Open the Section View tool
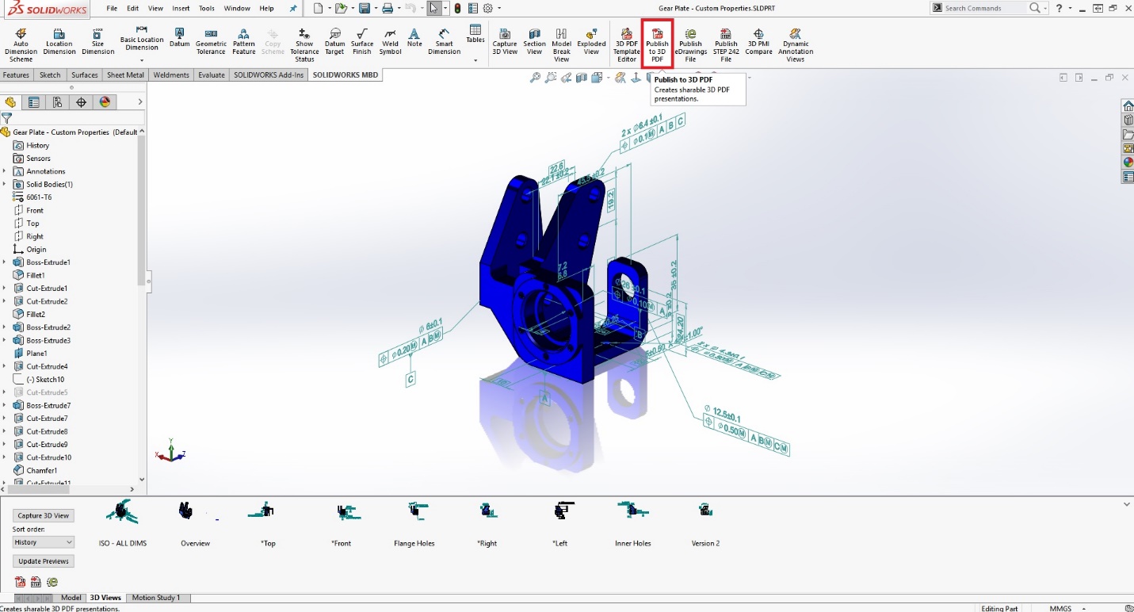The image size is (1134, 612). coord(535,41)
